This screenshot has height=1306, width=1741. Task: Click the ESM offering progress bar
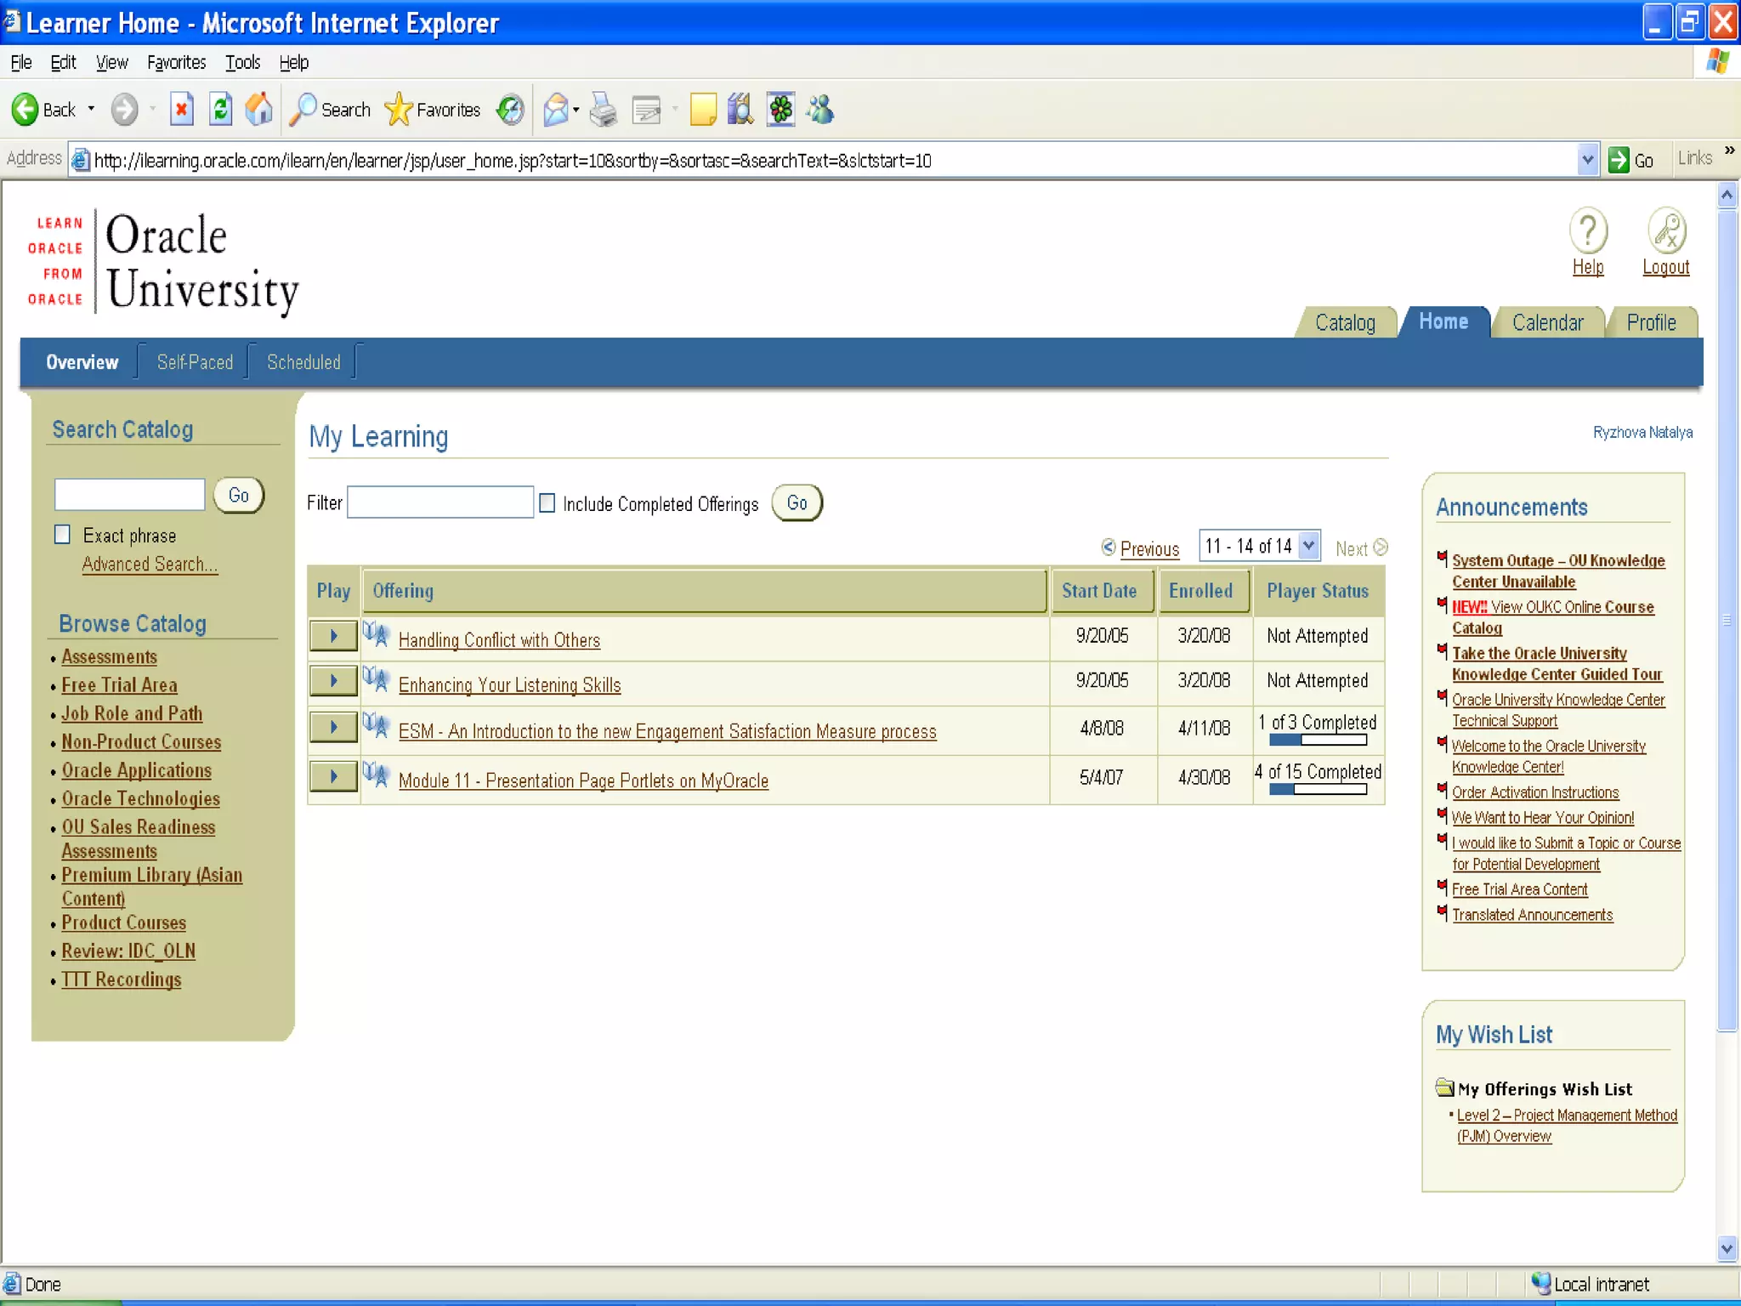tap(1318, 740)
